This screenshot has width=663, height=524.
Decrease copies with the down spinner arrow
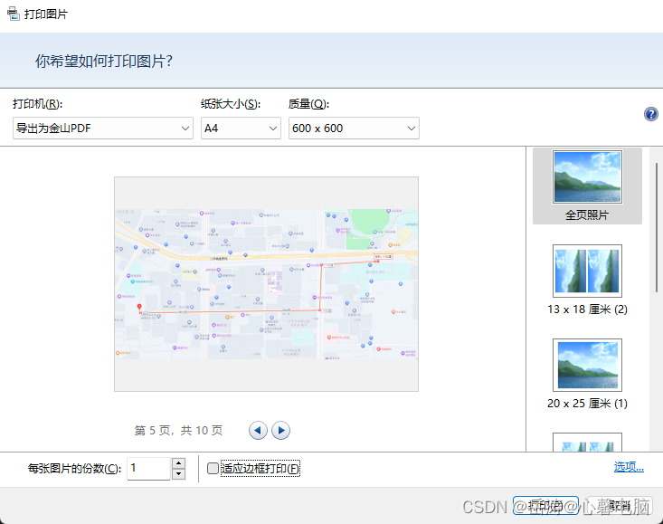[178, 474]
